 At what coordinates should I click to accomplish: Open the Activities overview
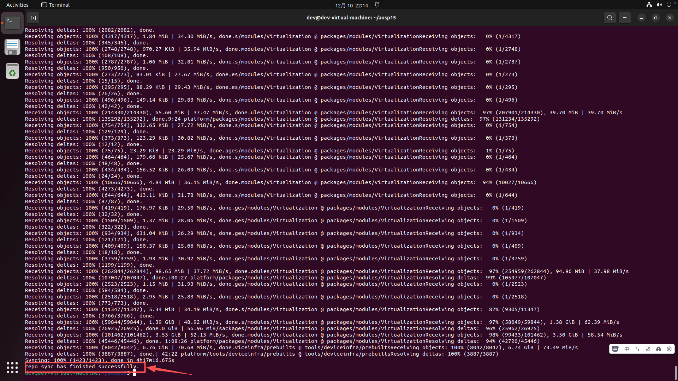(x=17, y=5)
